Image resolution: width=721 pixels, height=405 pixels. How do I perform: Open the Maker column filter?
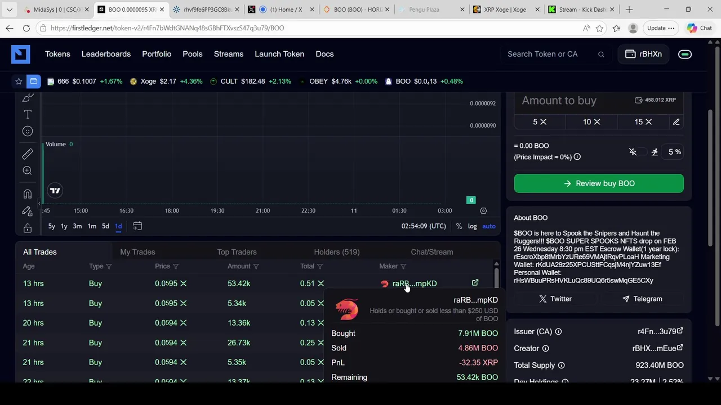click(x=403, y=267)
